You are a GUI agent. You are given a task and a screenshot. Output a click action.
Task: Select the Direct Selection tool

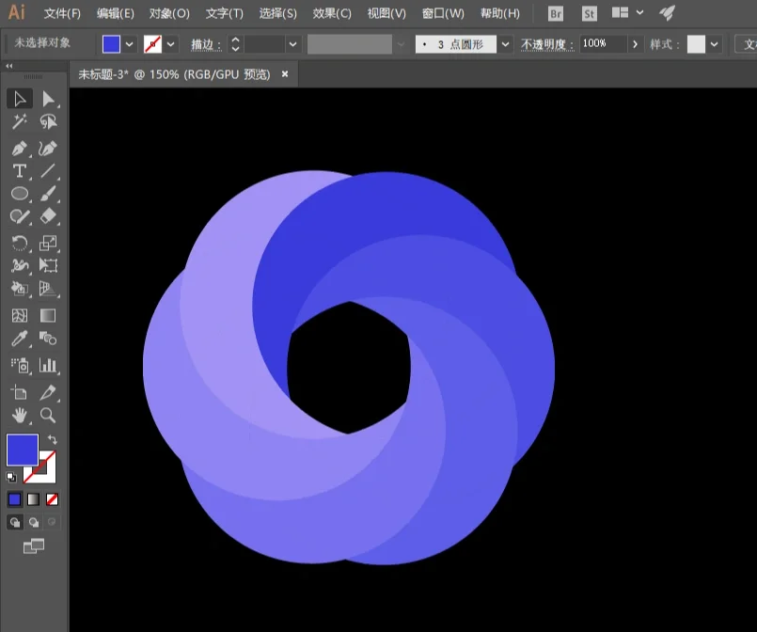(x=48, y=99)
